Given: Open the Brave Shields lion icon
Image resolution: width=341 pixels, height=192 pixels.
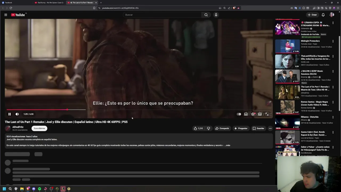Looking at the screenshot, I should coord(234,8).
